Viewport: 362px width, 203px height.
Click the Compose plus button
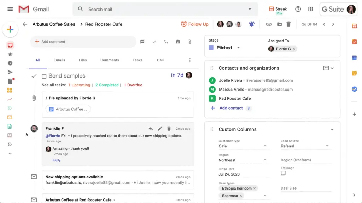click(10, 29)
